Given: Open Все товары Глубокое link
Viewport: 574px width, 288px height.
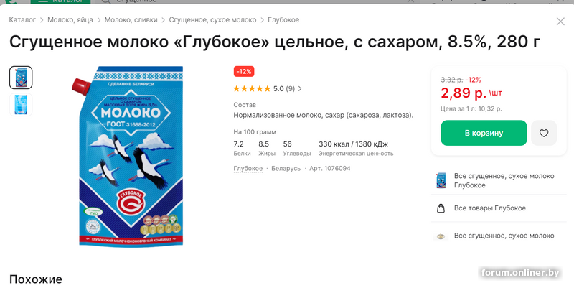Looking at the screenshot, I should coord(490,208).
